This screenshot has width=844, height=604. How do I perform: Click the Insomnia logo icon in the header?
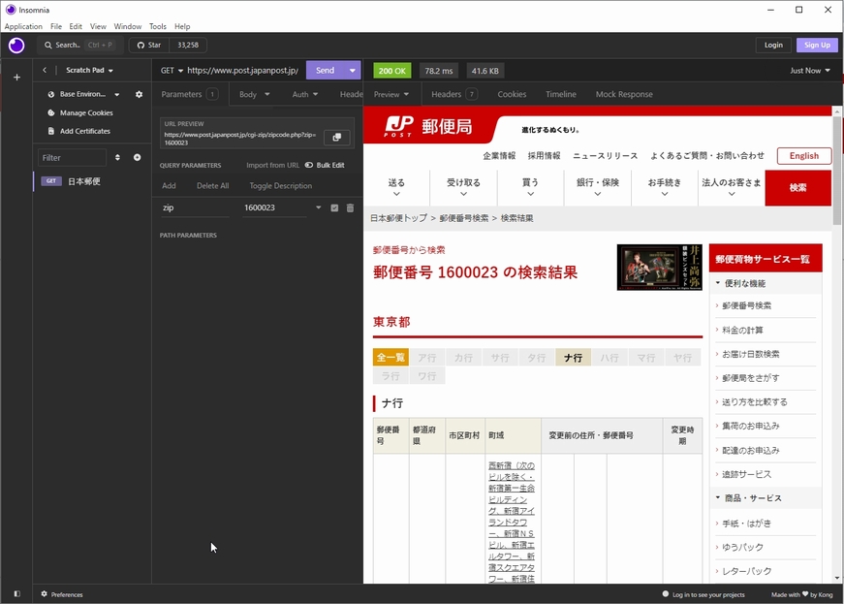(16, 46)
